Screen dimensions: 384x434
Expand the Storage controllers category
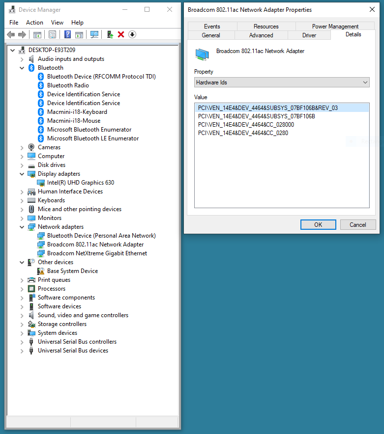click(x=22, y=325)
